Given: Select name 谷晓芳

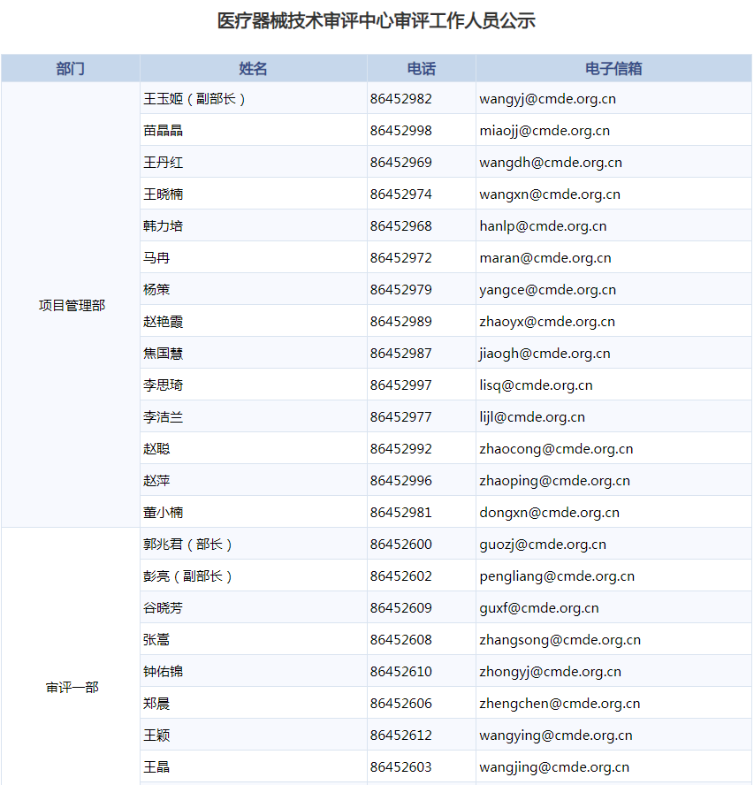Looking at the screenshot, I should [164, 608].
